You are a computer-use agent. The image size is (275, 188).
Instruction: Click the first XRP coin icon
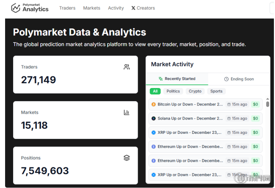154,133
